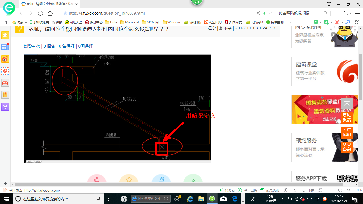Click the 关注我们 follow button
The image size is (363, 204).
[x=347, y=132]
